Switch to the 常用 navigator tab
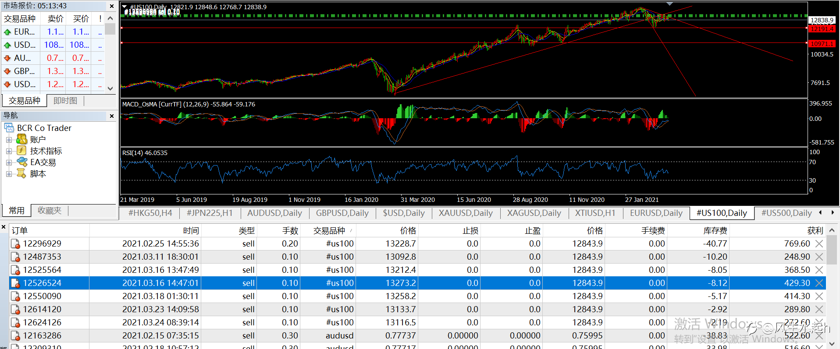Screen dimensions: 840x349 [17, 211]
